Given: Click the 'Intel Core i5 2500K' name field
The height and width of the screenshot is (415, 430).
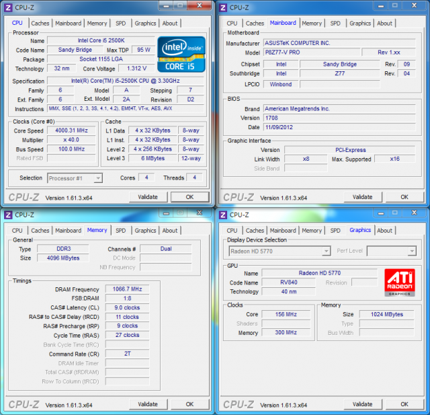Looking at the screenshot, I should coord(101,40).
